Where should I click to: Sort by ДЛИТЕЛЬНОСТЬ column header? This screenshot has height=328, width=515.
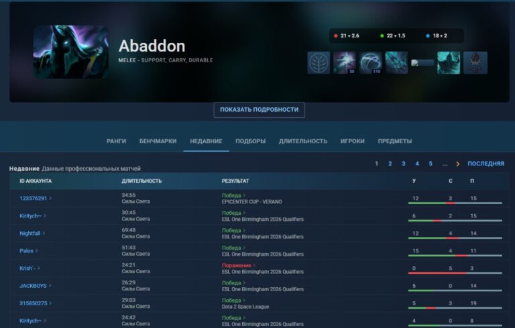(x=141, y=181)
